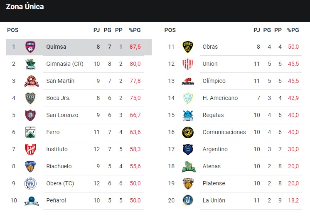Click the left POS column header

pos(13,30)
